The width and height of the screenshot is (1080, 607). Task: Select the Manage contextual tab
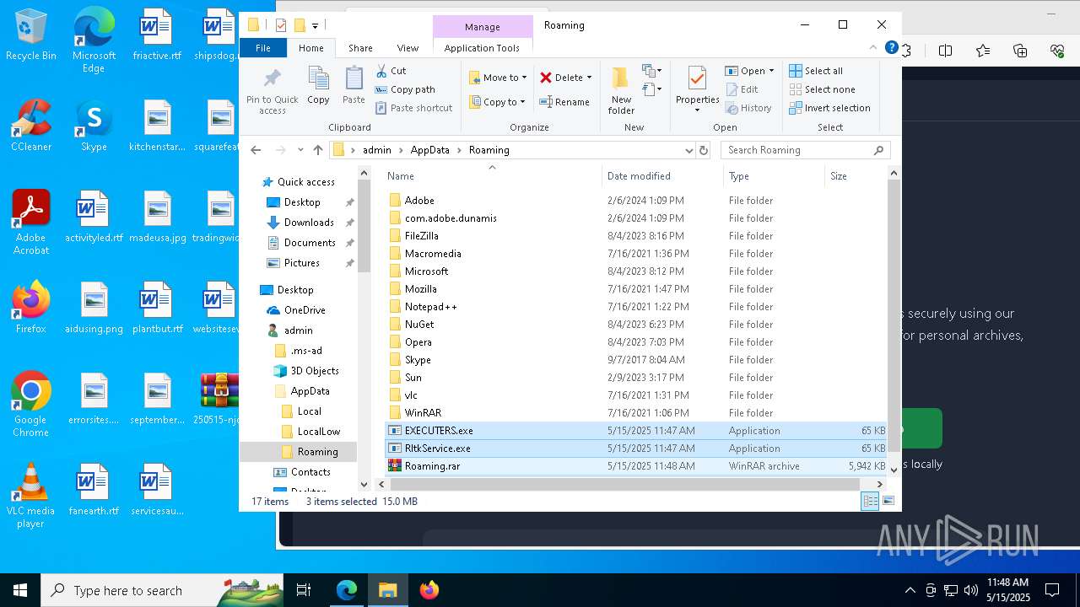(483, 27)
